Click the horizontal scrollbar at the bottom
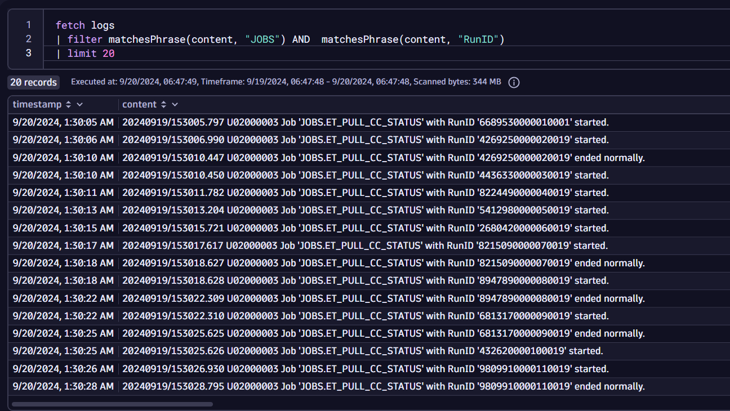730x411 pixels. [x=113, y=404]
